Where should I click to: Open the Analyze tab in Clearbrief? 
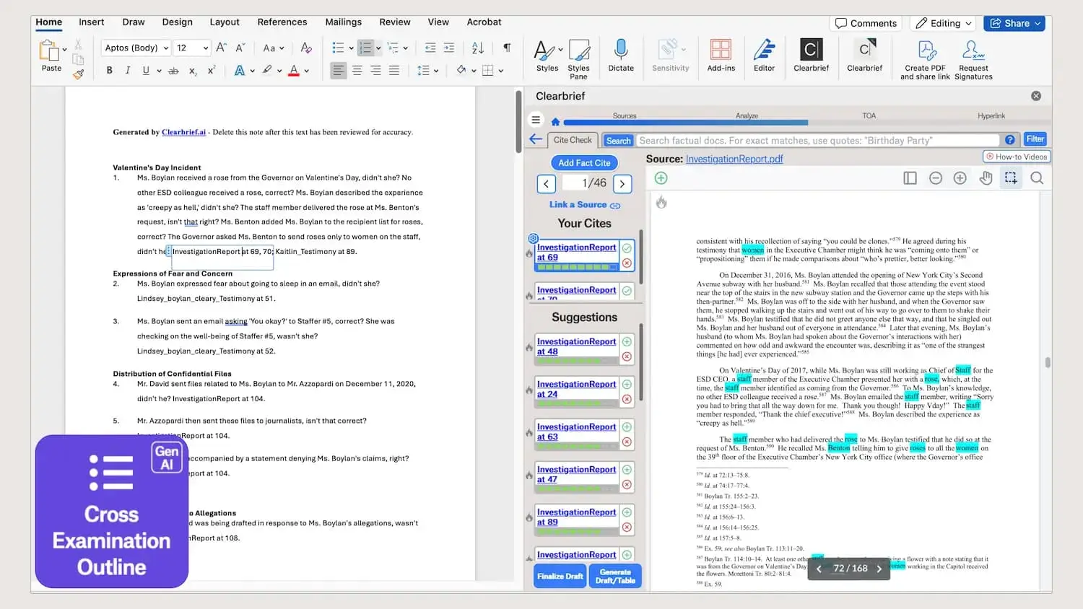click(x=747, y=115)
